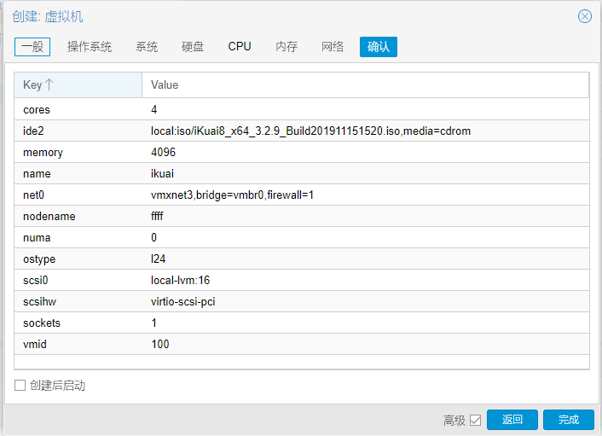The image size is (602, 436).
Task: Uncheck the 高级 advanced checkbox
Action: tap(475, 420)
